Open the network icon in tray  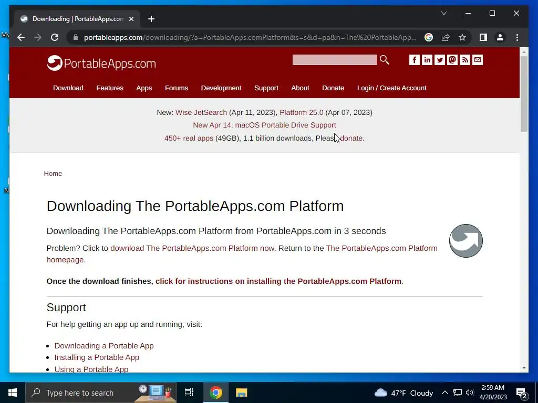[x=458, y=393]
